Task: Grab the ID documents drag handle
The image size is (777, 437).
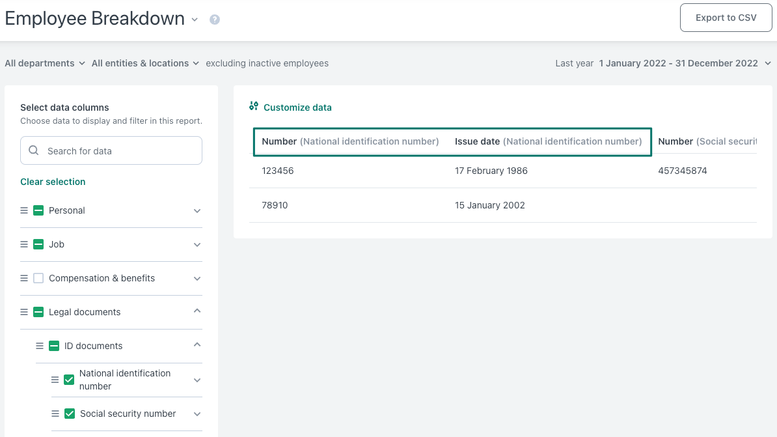Action: click(x=40, y=346)
